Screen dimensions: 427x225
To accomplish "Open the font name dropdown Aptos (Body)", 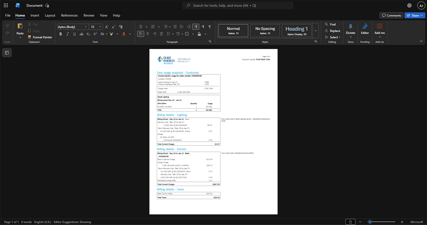I will click(73, 27).
